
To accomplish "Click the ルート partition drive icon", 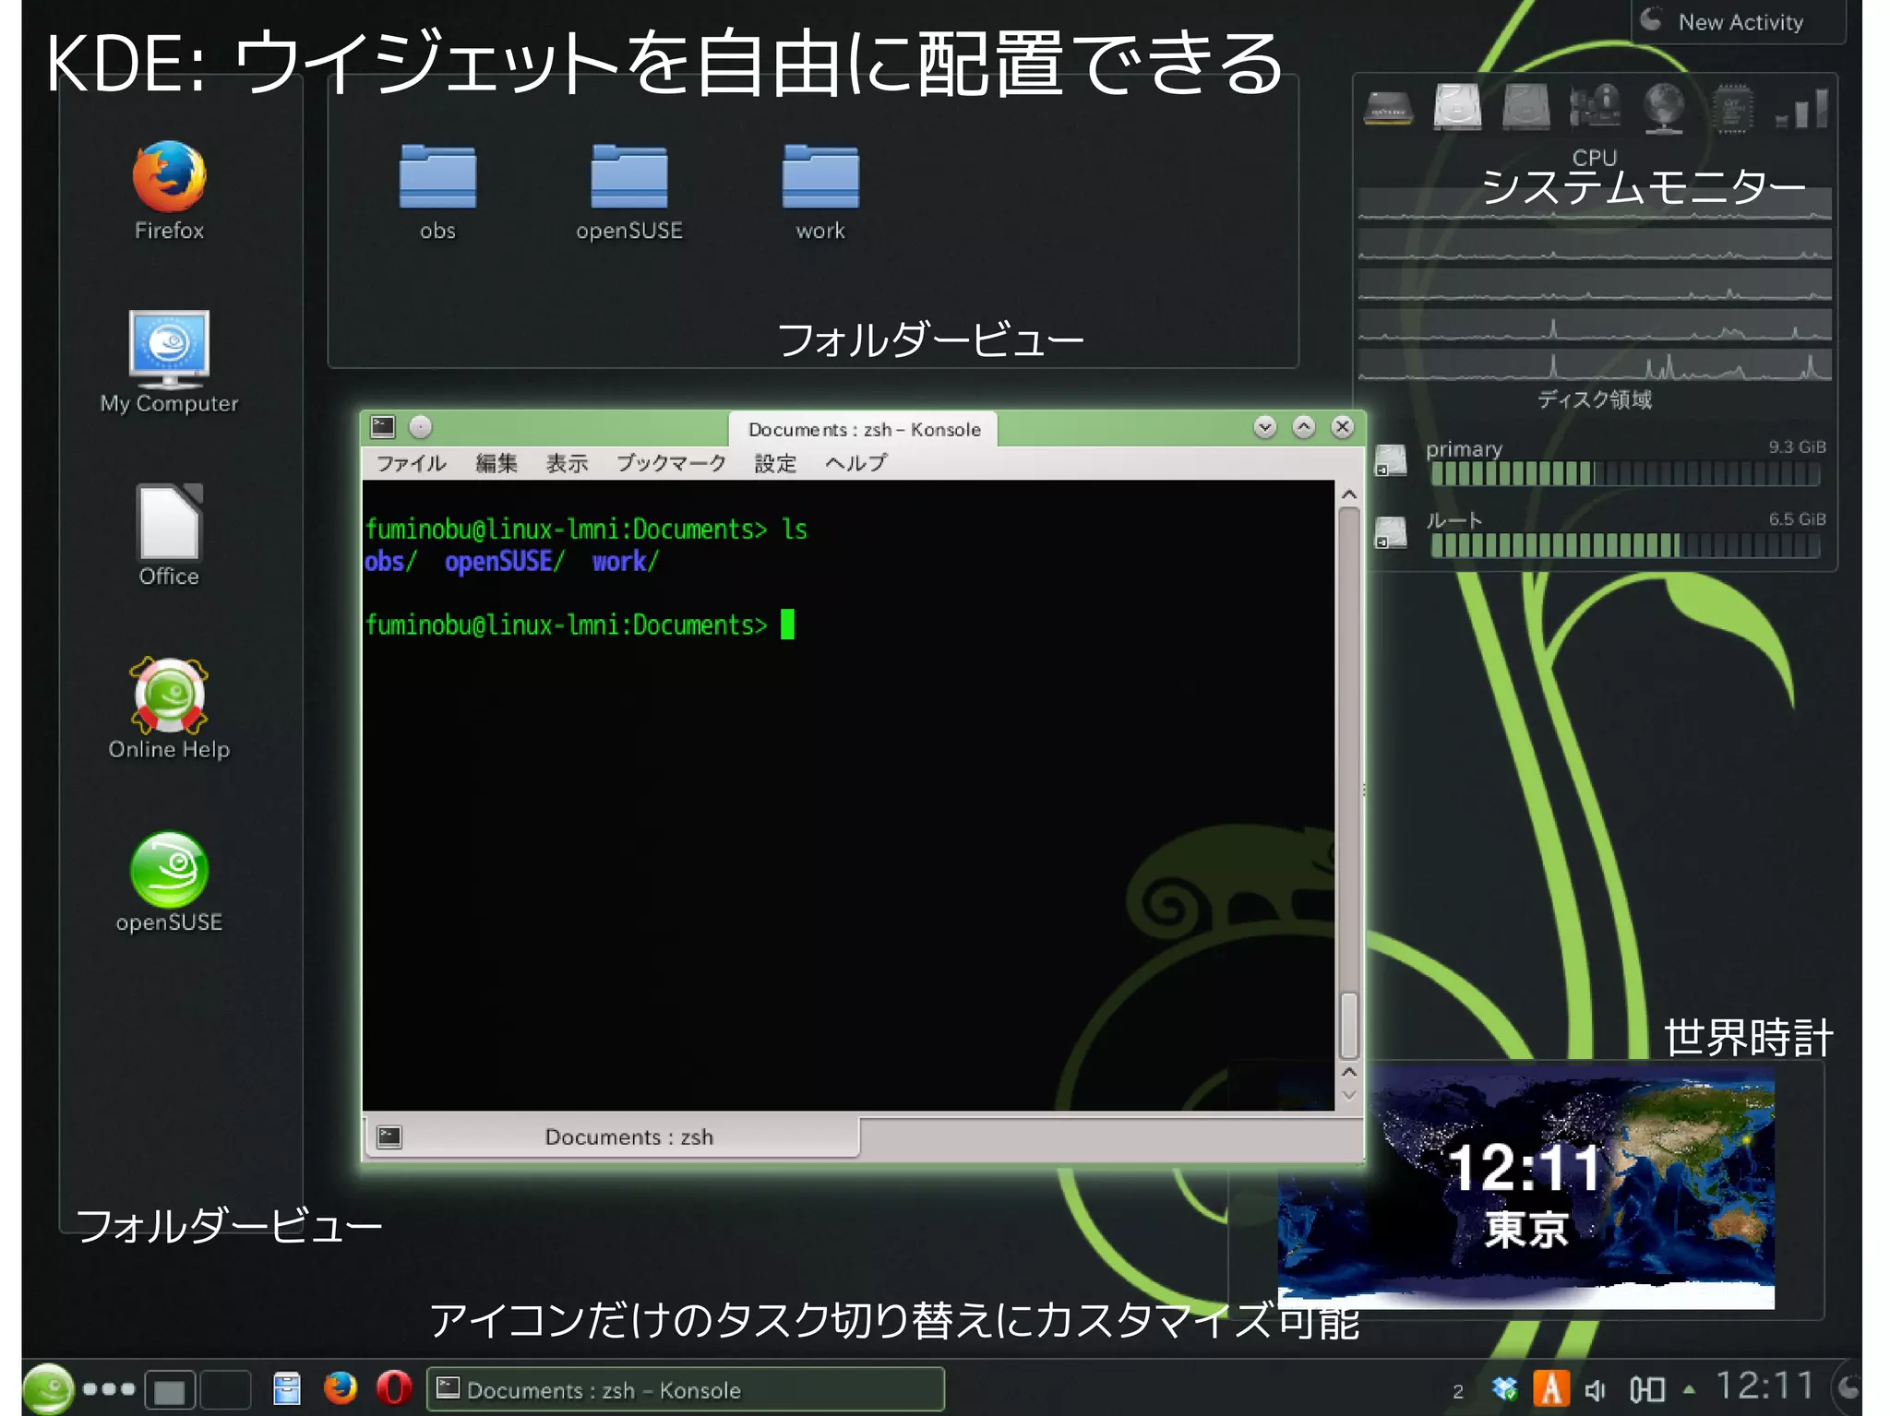I will (x=1390, y=532).
